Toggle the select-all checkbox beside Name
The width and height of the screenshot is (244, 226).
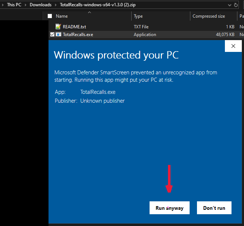pos(50,16)
